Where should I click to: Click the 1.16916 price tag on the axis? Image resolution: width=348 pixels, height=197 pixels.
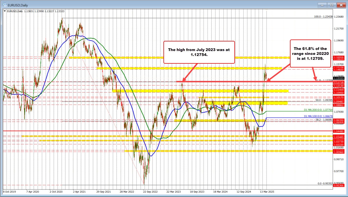tap(339, 57)
